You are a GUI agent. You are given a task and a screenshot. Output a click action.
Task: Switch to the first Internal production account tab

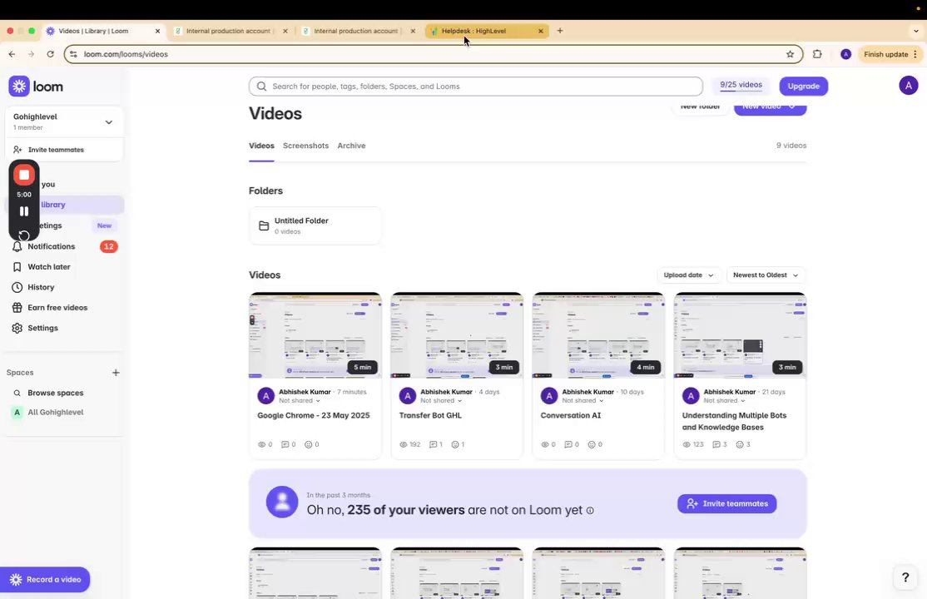(x=228, y=31)
